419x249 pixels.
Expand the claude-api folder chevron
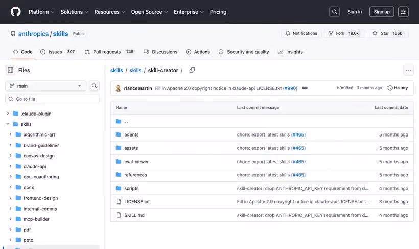pos(10,166)
